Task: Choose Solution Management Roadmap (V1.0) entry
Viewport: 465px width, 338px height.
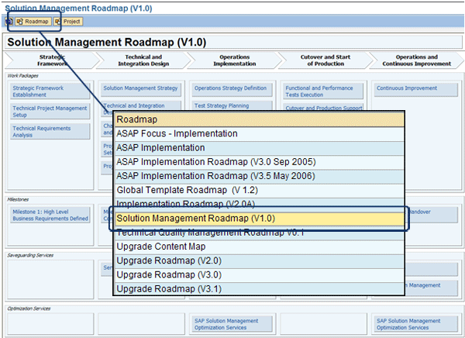Action: 260,219
